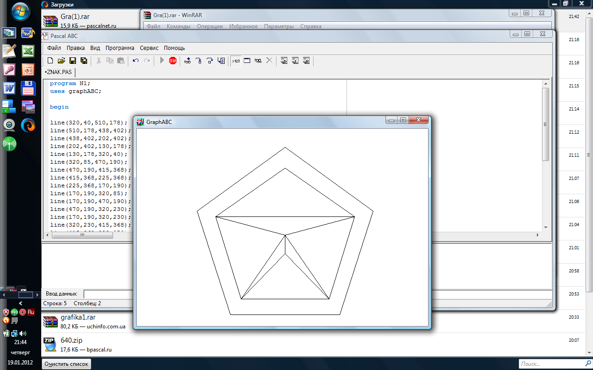
Task: Click the editor scrollbar down arrow
Action: (545, 227)
